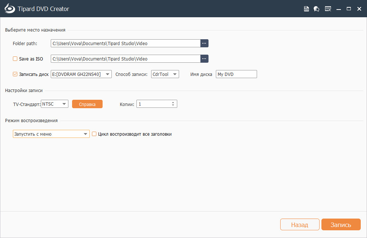367x238 pixels.
Task: Uncheck the Записать диск checkbox
Action: tap(15, 74)
